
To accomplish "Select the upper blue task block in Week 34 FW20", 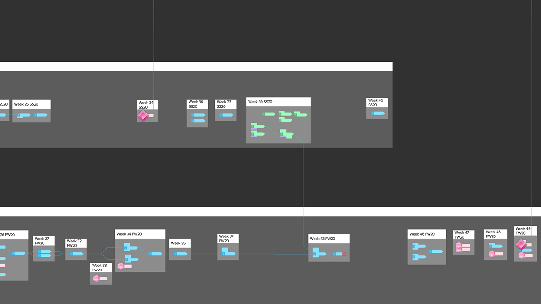I will [x=130, y=247].
